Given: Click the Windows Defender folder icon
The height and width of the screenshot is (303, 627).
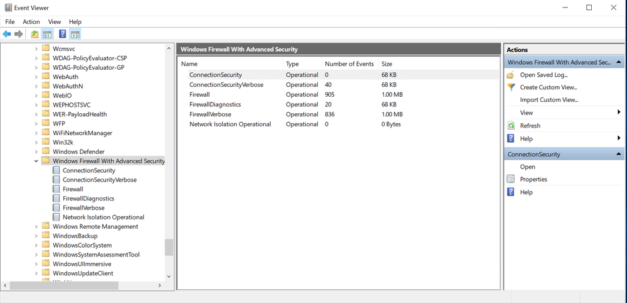Looking at the screenshot, I should 46,151.
